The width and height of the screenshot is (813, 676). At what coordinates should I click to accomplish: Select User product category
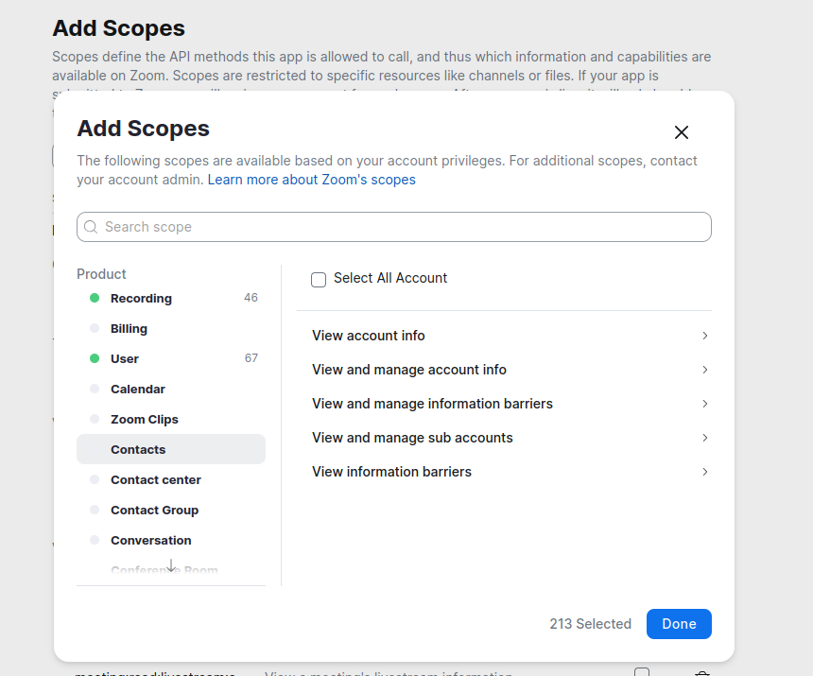click(x=171, y=358)
